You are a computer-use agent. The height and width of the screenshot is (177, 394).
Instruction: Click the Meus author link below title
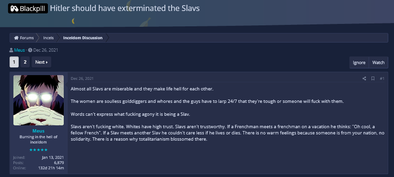tap(19, 50)
